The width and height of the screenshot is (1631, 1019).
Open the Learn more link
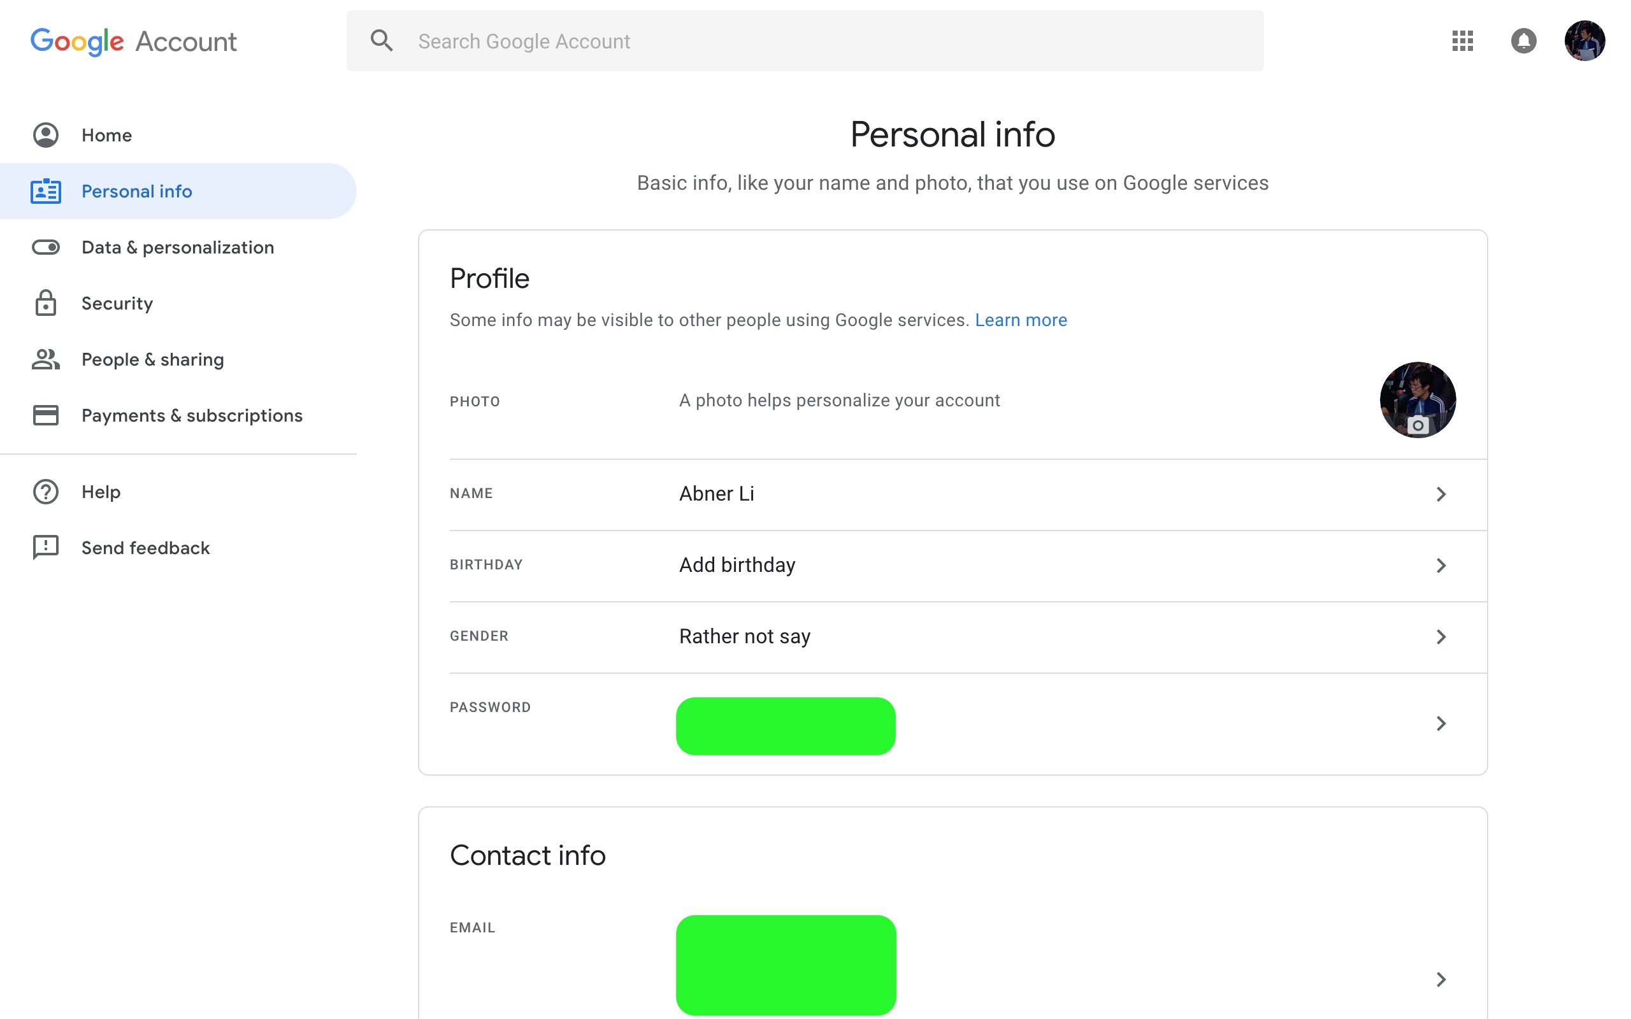click(x=1021, y=320)
